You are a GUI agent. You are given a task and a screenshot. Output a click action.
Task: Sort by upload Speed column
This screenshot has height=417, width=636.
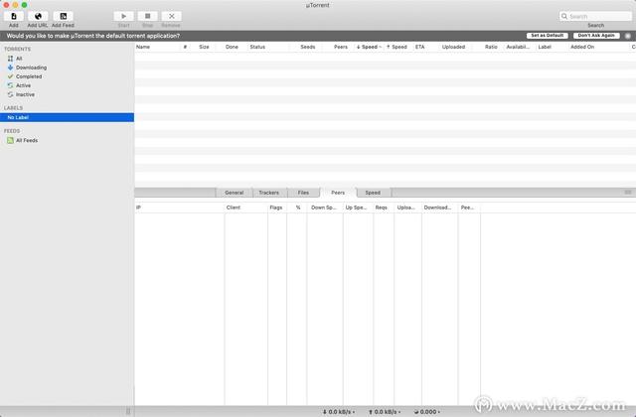[397, 47]
